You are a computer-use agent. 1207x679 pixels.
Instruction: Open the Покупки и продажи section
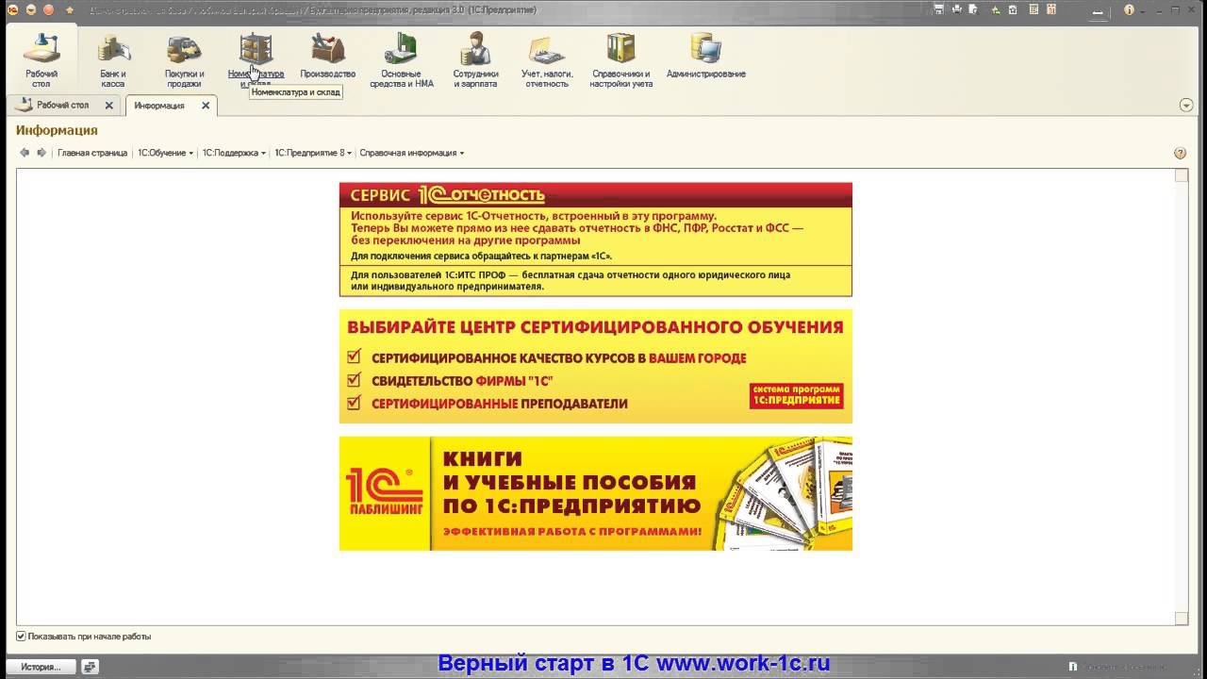coord(184,59)
